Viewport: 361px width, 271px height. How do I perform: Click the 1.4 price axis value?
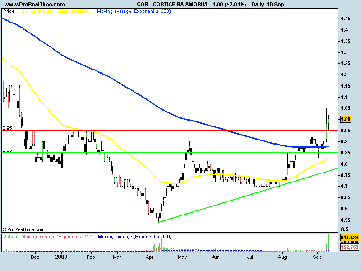[344, 30]
